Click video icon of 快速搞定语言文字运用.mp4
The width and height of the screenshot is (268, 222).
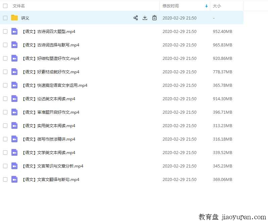pos(14,85)
